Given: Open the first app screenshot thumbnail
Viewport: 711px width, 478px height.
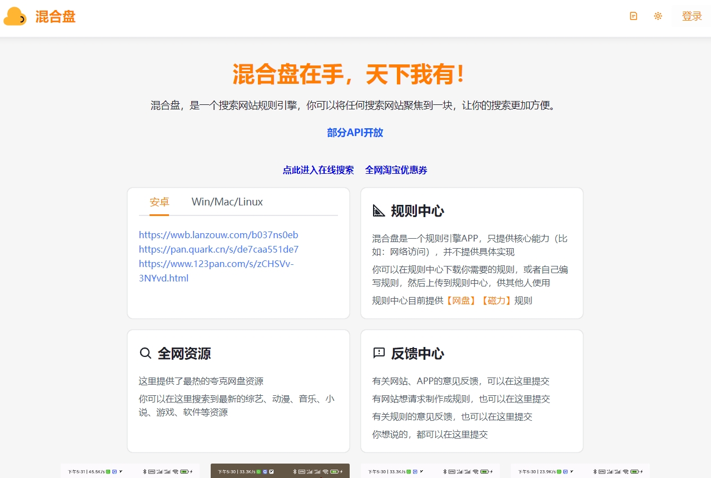Looking at the screenshot, I should (130, 471).
